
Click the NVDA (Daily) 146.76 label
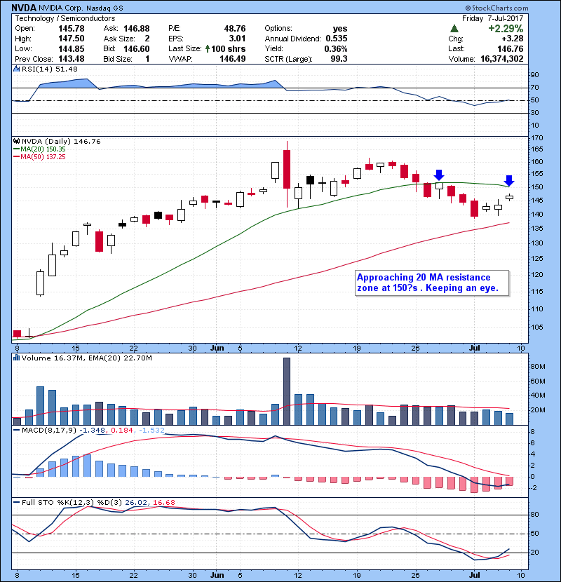61,142
